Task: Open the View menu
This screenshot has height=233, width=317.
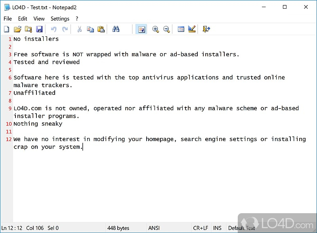Action: [39, 19]
